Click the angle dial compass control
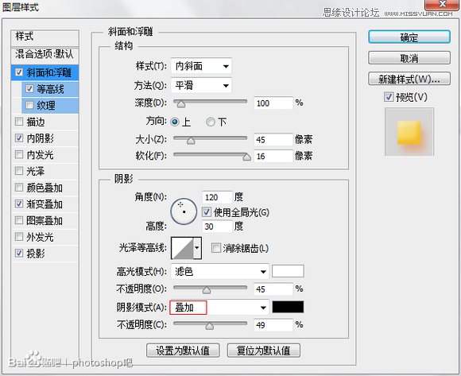461x376 pixels. click(184, 211)
